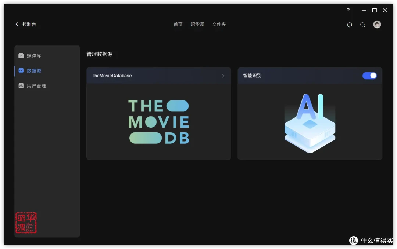This screenshot has height=249, width=397.
Task: Maximize the application window
Action: [x=375, y=10]
